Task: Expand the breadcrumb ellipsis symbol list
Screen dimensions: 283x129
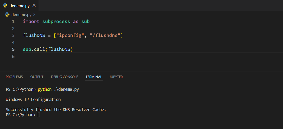Action: [38, 15]
